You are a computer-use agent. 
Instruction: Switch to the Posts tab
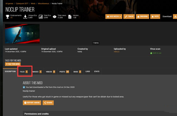[x=64, y=72]
